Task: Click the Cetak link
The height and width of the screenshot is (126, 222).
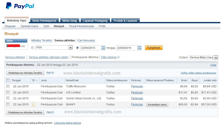Action: pyautogui.click(x=213, y=65)
